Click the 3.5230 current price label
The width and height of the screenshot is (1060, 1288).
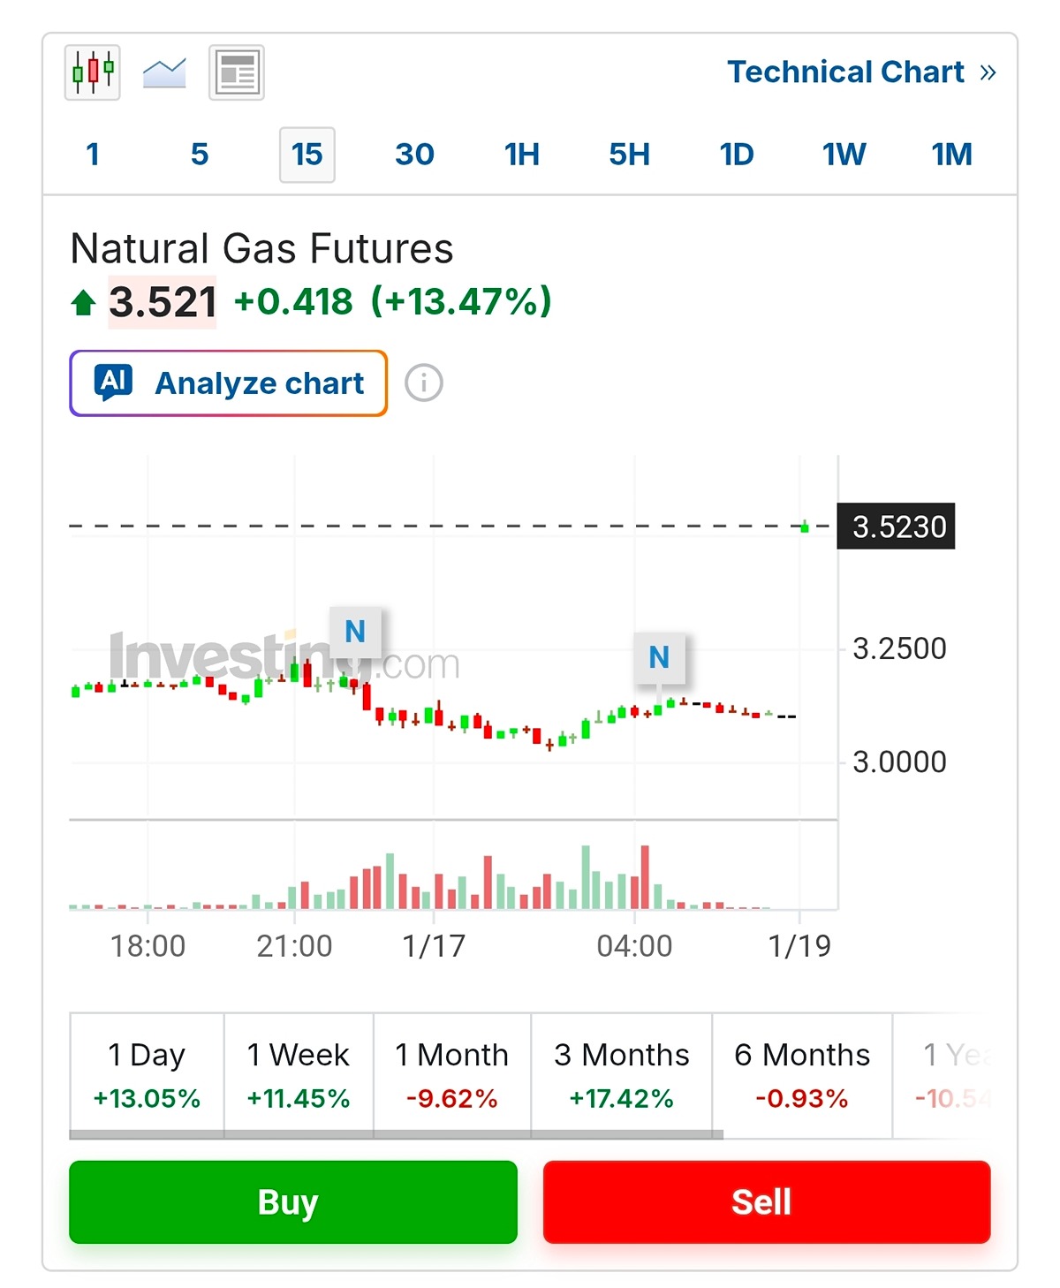point(897,527)
